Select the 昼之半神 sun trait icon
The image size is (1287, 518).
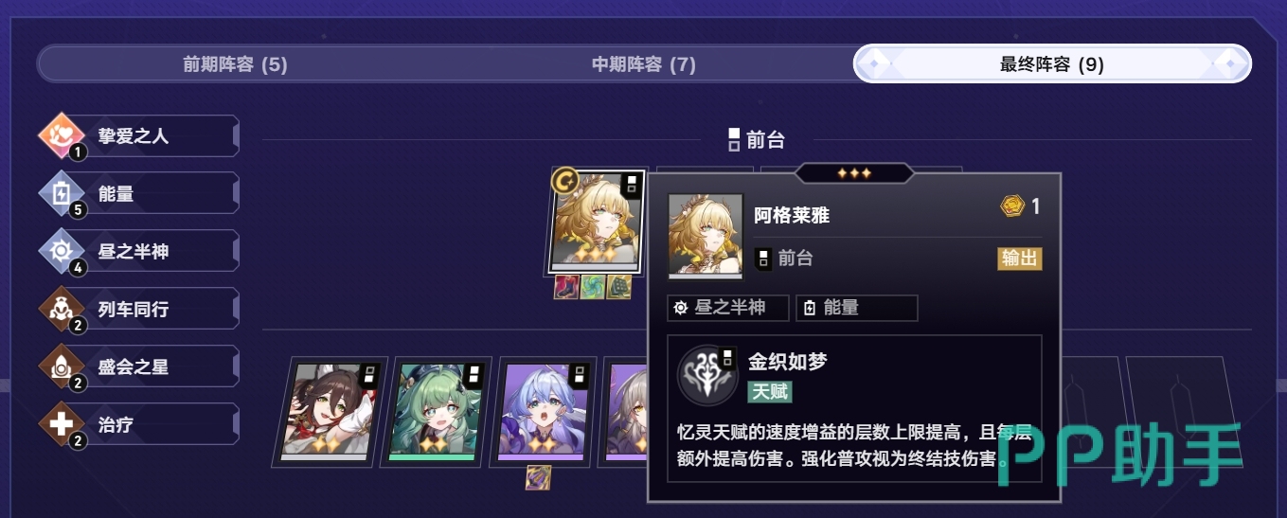(x=62, y=252)
